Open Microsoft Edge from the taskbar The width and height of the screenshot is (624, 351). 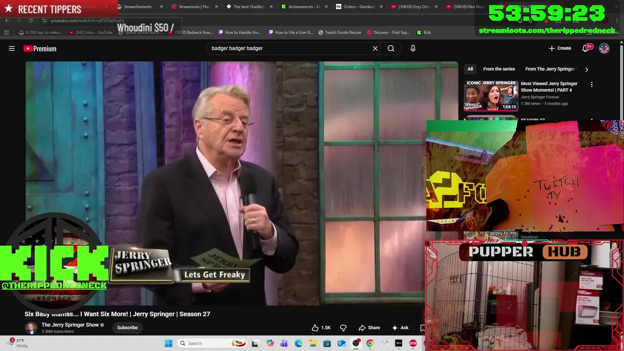[298, 343]
